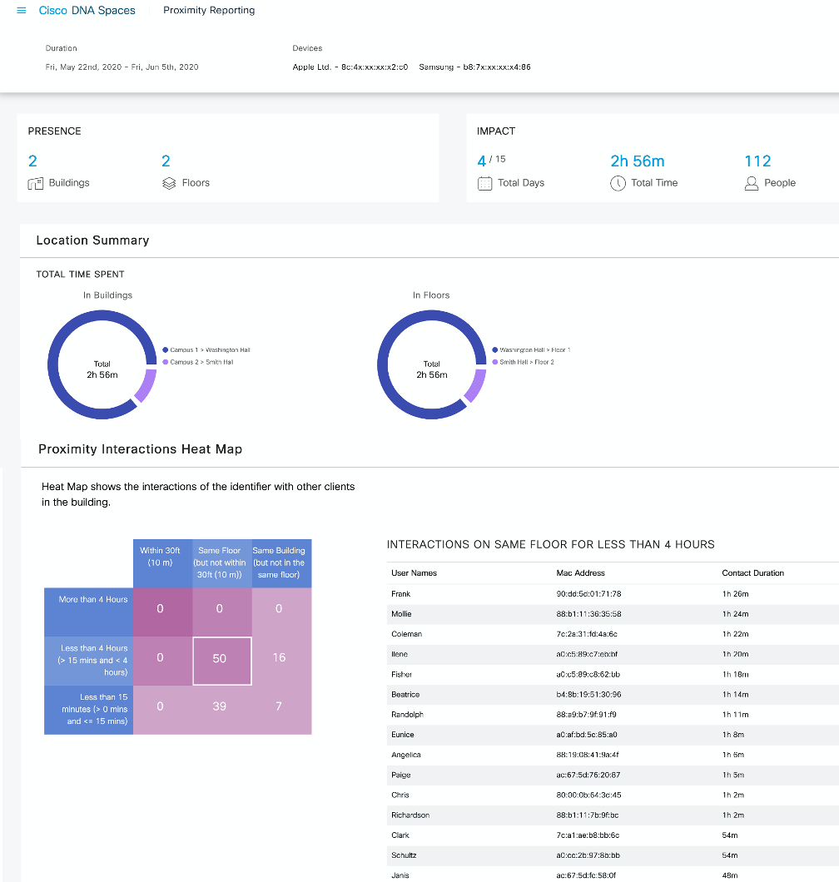Select heat map cell with value 39
This screenshot has width=839, height=882.
click(x=220, y=706)
